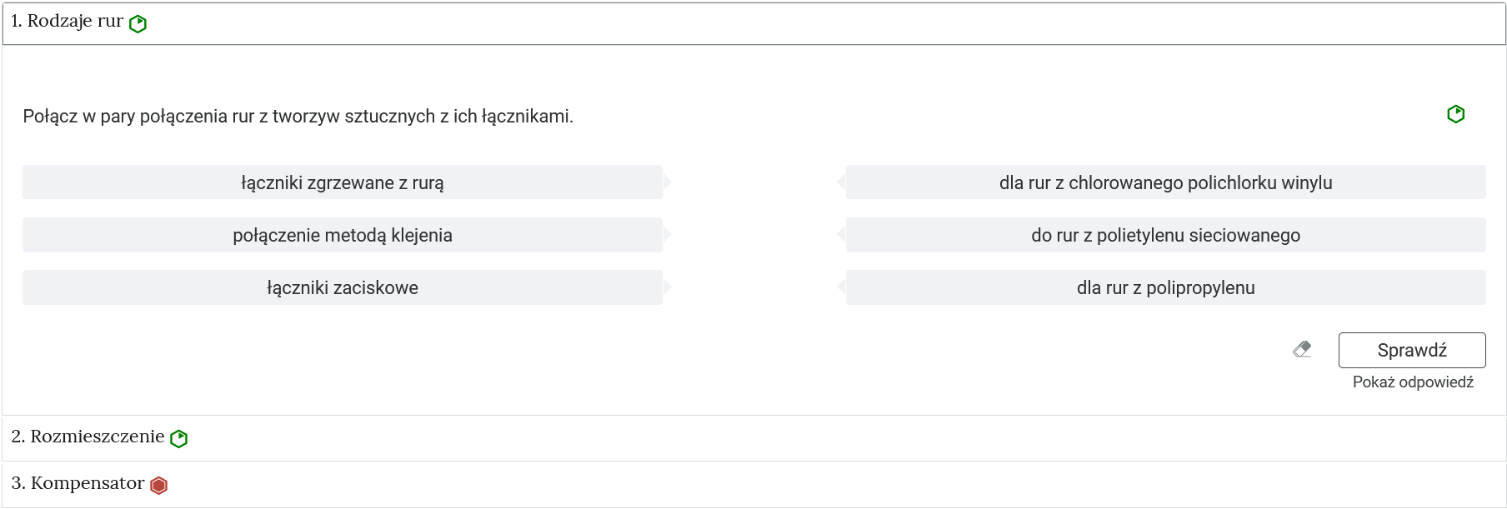
Task: Click the eraser icon to clear the answers
Action: click(x=1303, y=350)
